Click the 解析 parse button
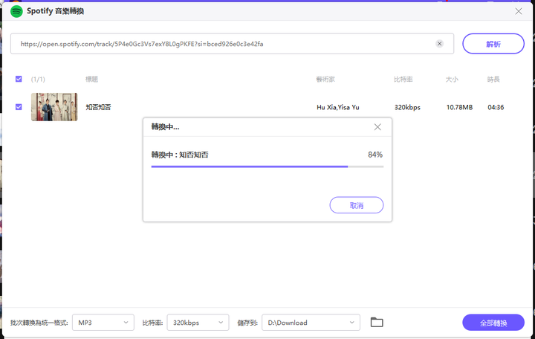The height and width of the screenshot is (339, 535). 493,44
